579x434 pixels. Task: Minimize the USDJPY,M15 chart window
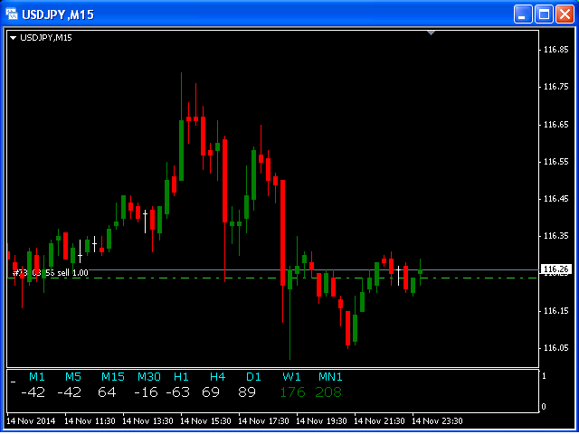pos(523,14)
